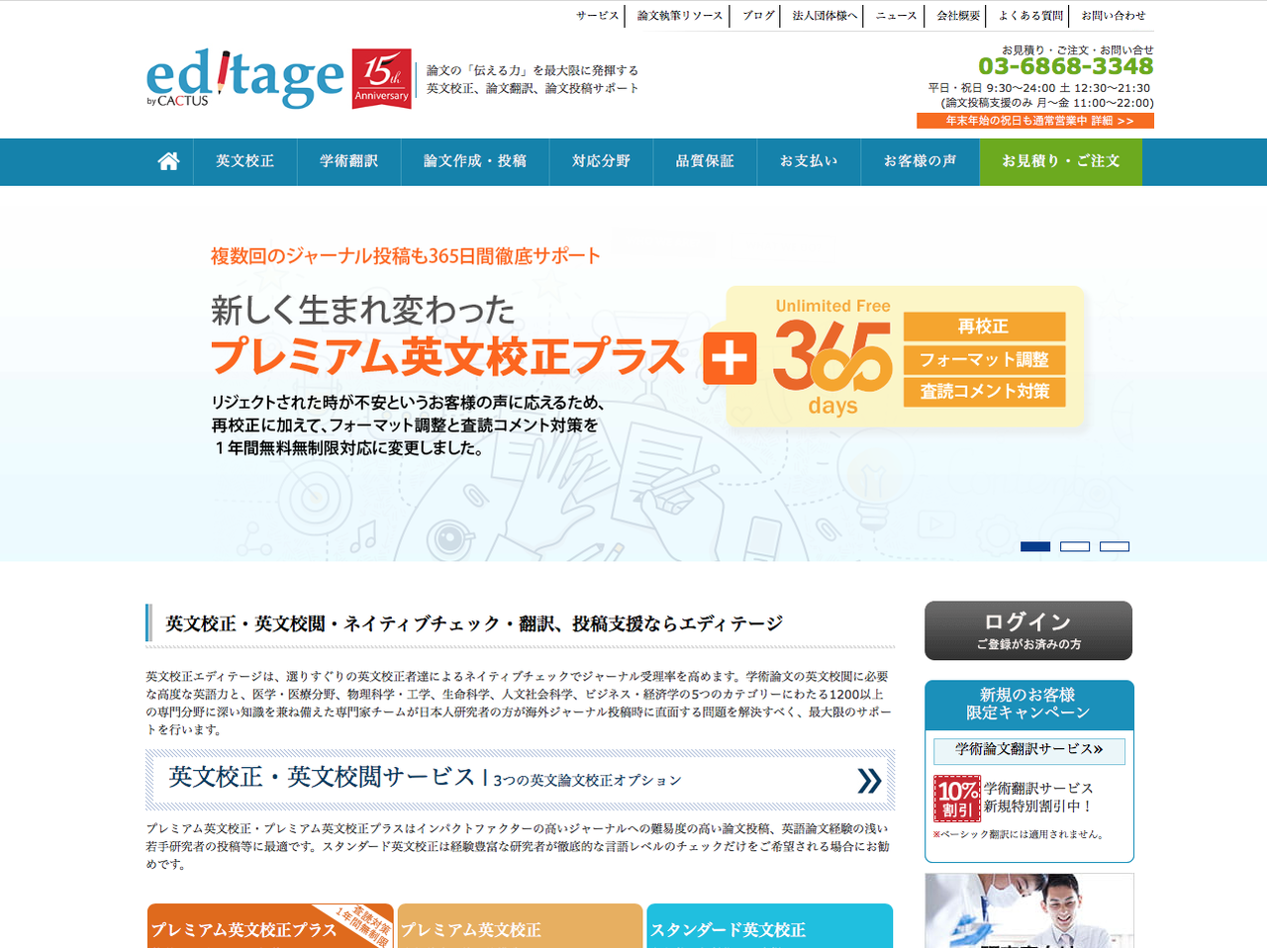Open the ニュース top link
This screenshot has height=948, width=1267.
tap(897, 16)
